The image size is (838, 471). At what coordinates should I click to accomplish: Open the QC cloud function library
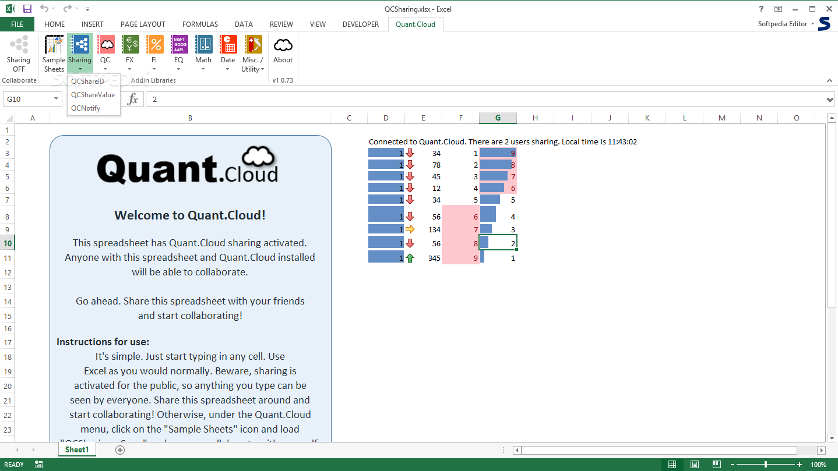105,45
